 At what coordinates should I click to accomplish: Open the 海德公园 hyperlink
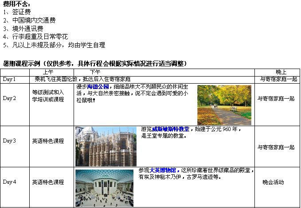pyautogui.click(x=98, y=87)
